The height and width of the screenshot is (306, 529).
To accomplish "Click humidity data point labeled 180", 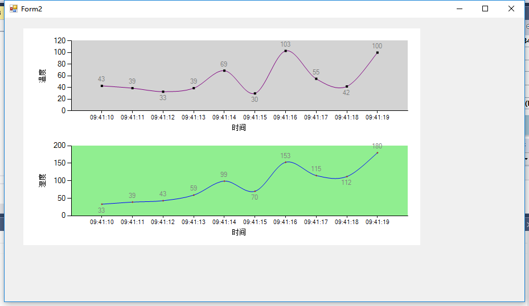I will click(x=377, y=152).
